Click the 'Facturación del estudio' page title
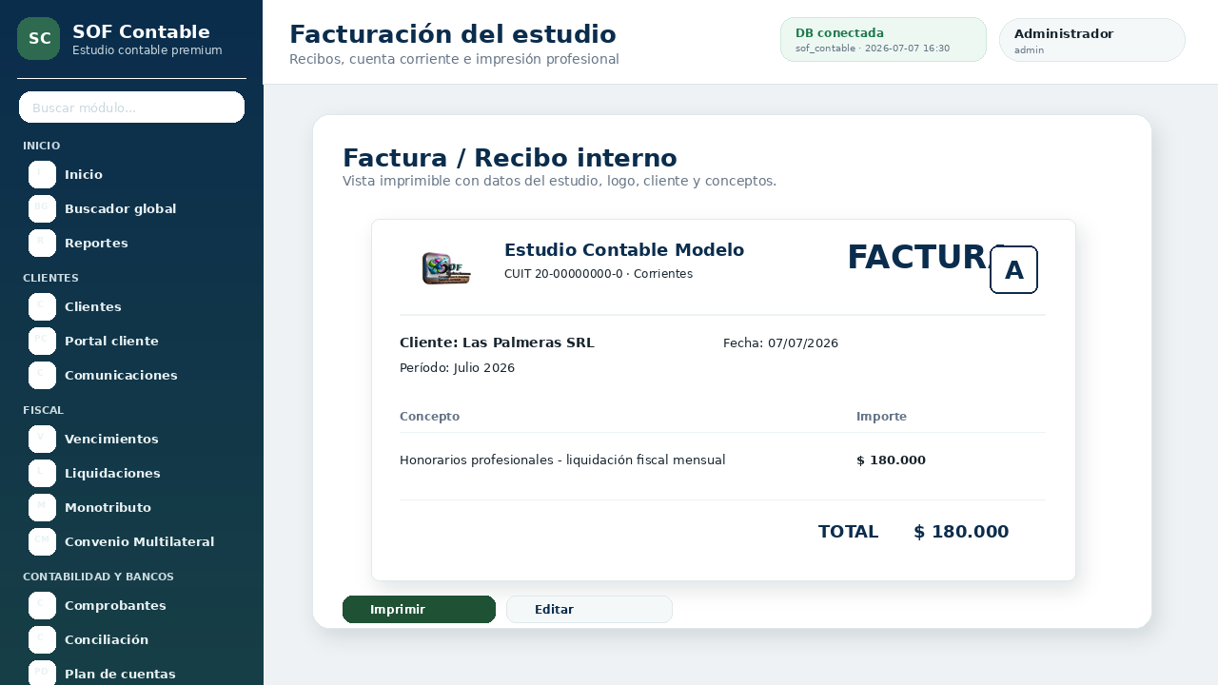 [x=453, y=34]
